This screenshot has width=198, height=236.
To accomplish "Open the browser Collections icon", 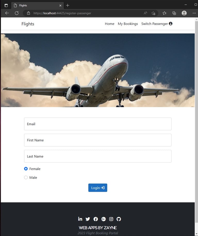I will (x=174, y=13).
